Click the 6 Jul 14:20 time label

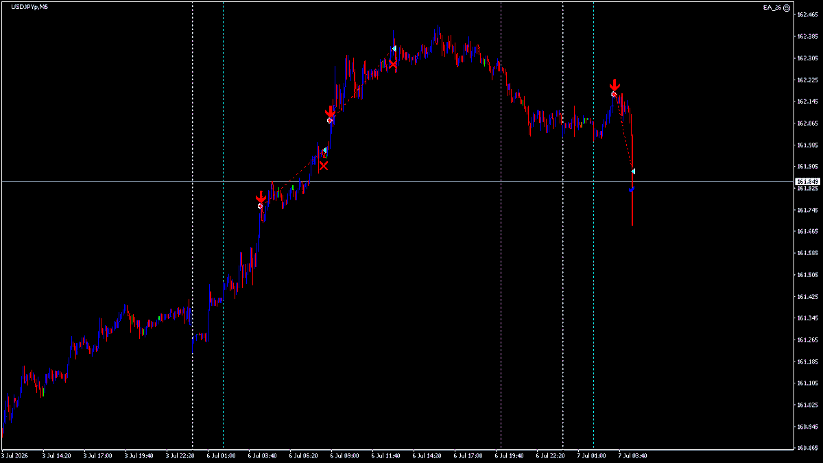tap(427, 455)
